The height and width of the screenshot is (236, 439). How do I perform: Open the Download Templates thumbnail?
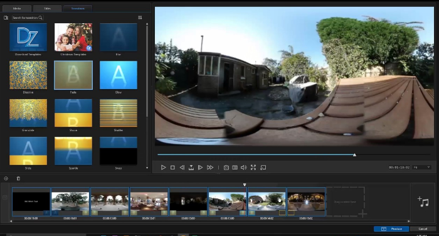(28, 37)
